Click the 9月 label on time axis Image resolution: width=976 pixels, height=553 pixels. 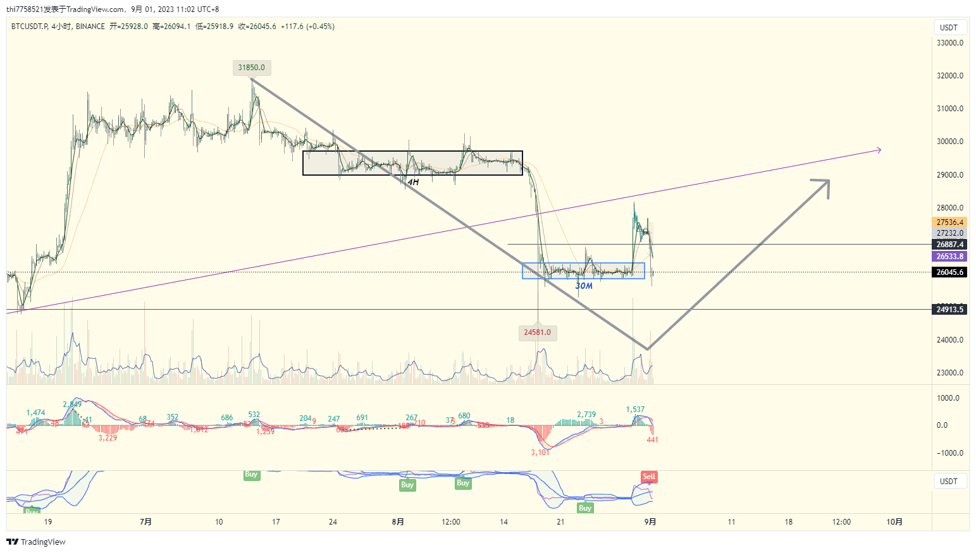[x=650, y=522]
